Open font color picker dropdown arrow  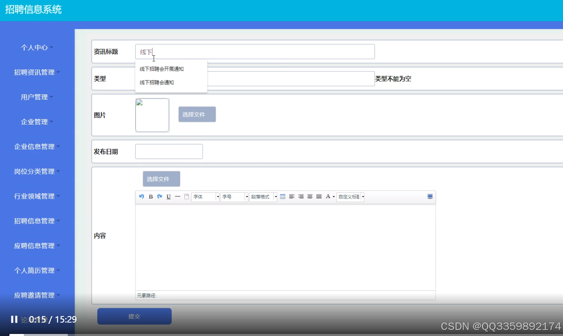click(334, 197)
